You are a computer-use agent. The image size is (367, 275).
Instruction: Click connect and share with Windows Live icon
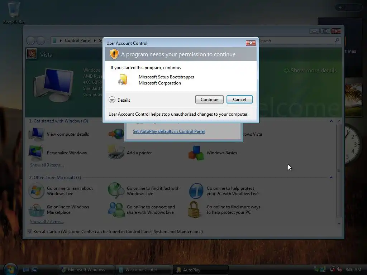pyautogui.click(x=116, y=210)
